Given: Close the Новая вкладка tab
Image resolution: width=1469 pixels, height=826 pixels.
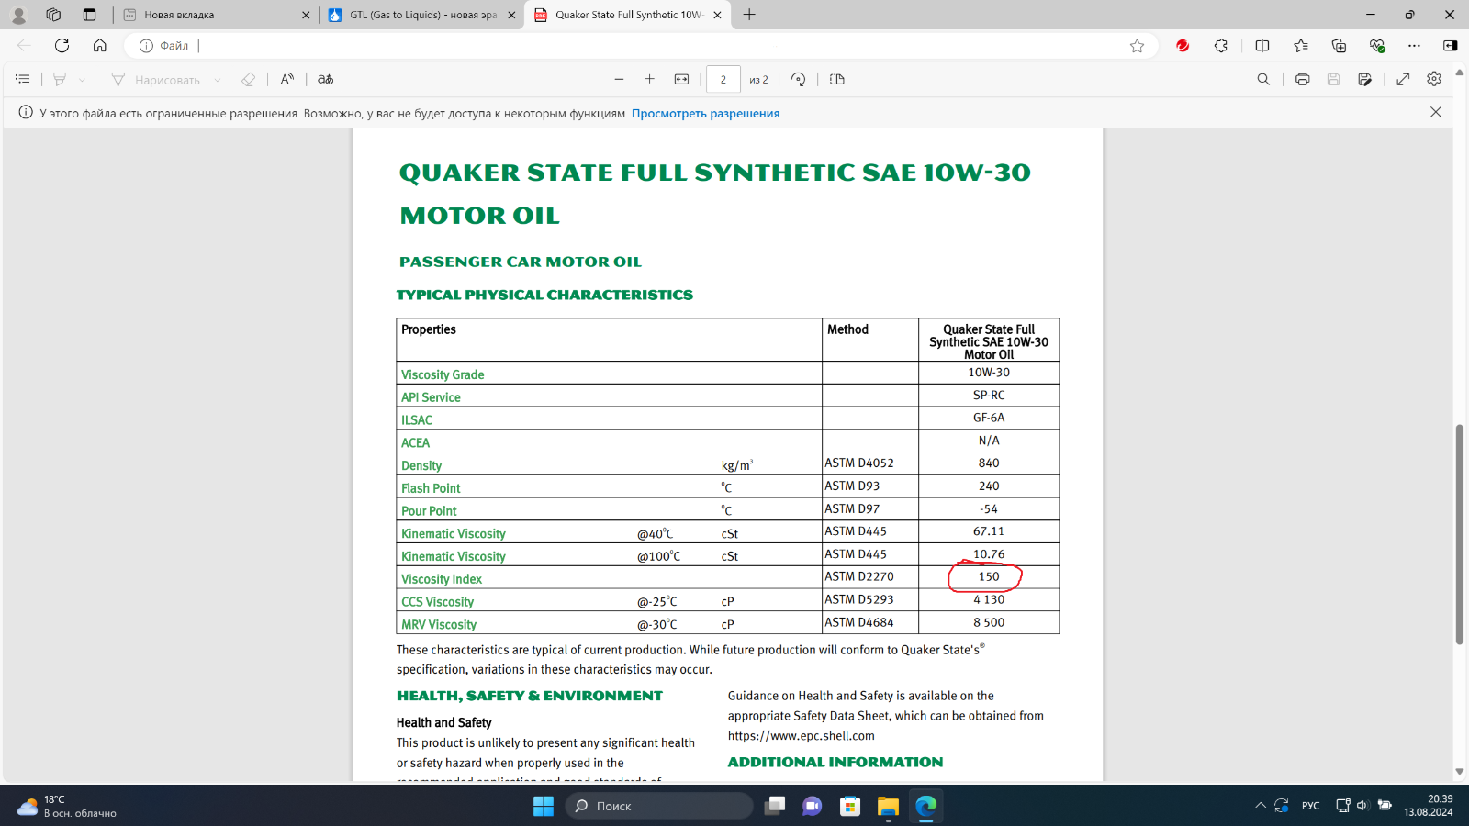Looking at the screenshot, I should click(x=306, y=15).
